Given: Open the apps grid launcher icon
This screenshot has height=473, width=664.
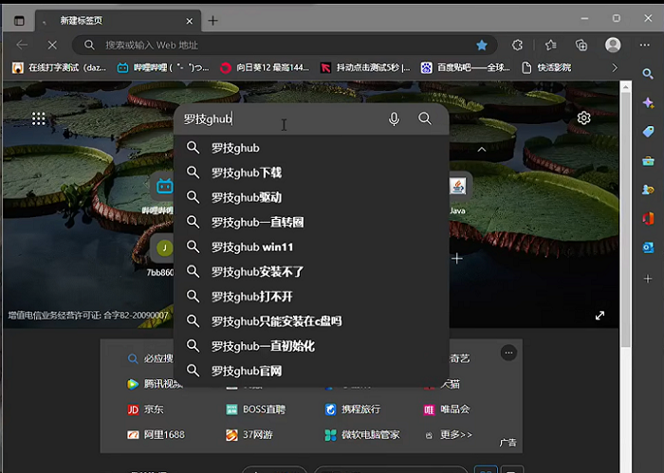Looking at the screenshot, I should [x=39, y=118].
